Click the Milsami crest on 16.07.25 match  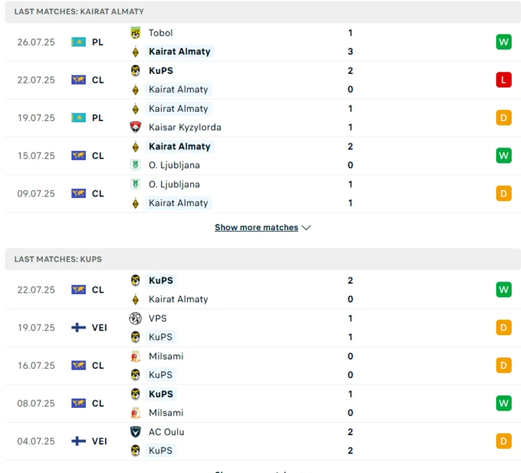coord(135,357)
